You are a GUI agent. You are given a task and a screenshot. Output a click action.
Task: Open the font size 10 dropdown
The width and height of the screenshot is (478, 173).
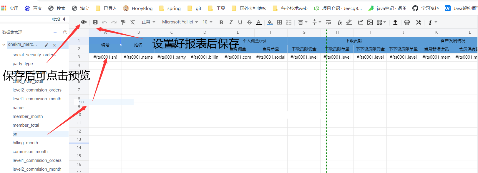(x=207, y=22)
